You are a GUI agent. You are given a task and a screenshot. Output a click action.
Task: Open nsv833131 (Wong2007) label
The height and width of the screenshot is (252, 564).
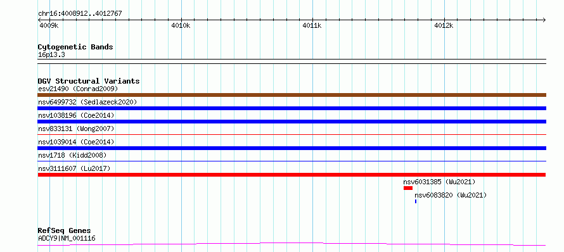click(76, 129)
